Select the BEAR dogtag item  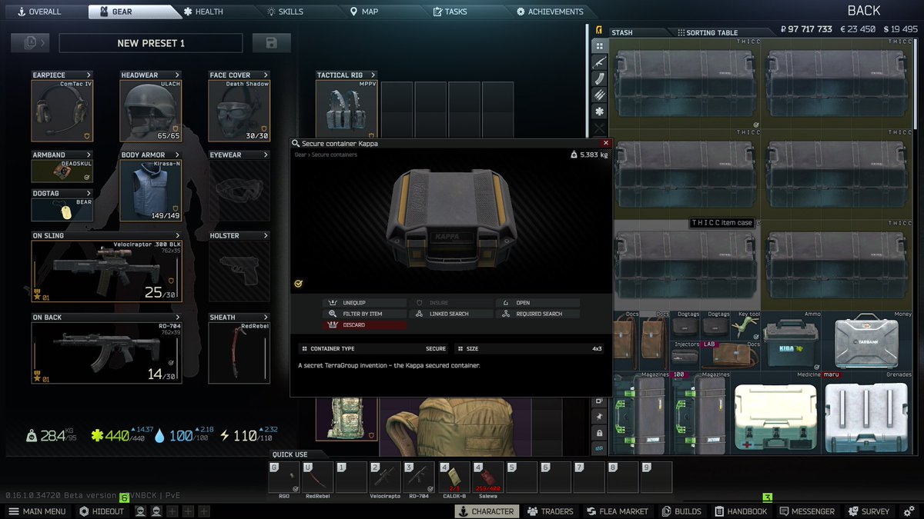point(62,210)
